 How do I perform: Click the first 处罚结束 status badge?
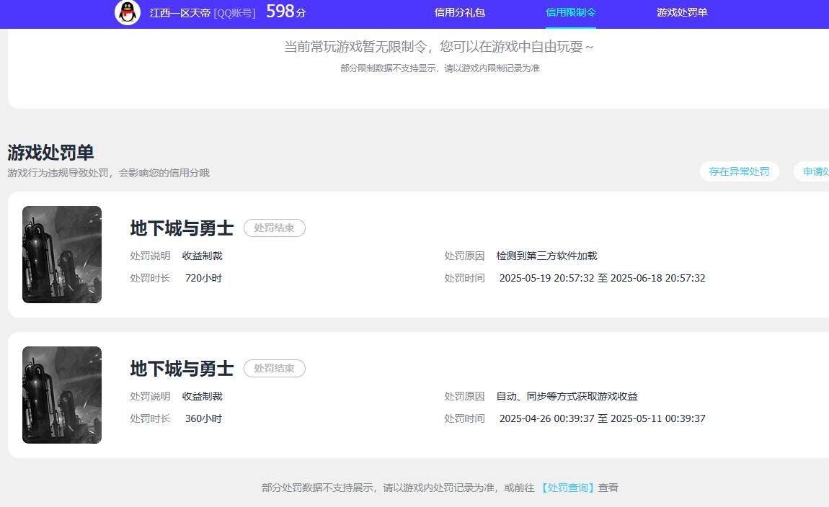coord(274,228)
